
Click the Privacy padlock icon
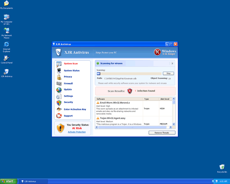(59, 77)
